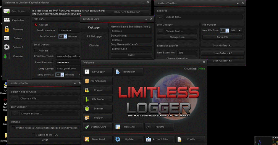Open the Account Info icon
Viewport: 278px width, 145px height.
point(149,139)
